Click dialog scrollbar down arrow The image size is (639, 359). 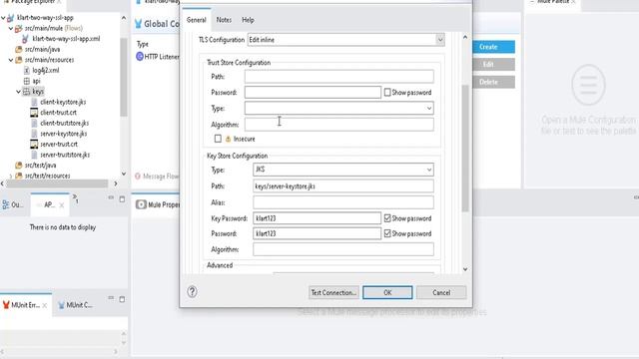pos(465,269)
